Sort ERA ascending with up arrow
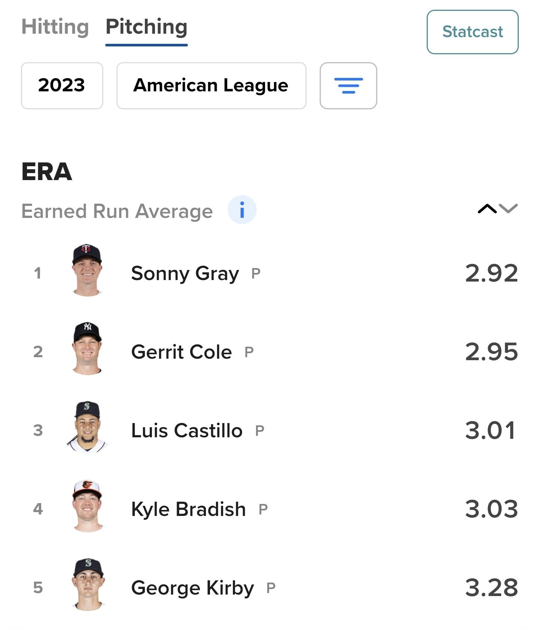539x629 pixels. [x=487, y=209]
